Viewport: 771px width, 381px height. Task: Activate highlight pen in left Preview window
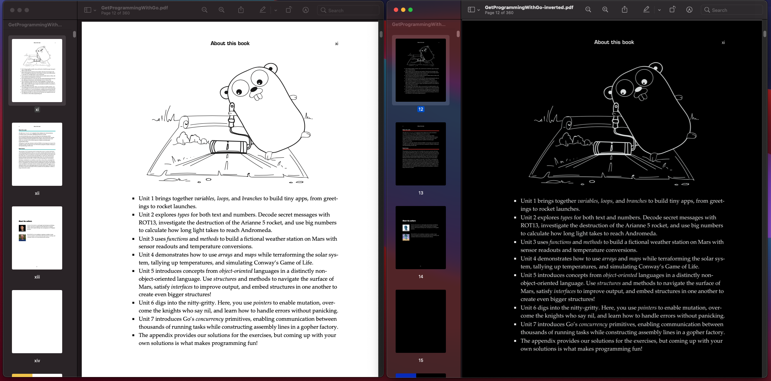(x=263, y=10)
